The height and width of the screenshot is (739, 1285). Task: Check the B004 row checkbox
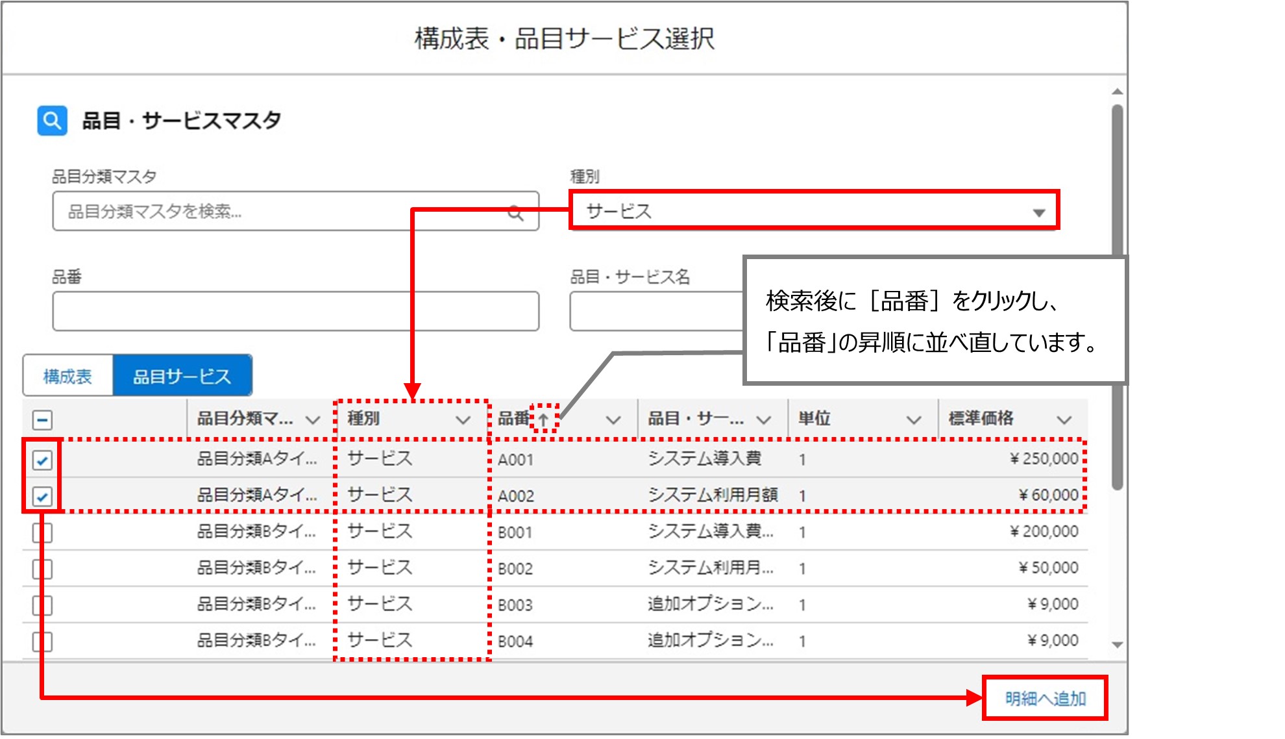tap(43, 642)
